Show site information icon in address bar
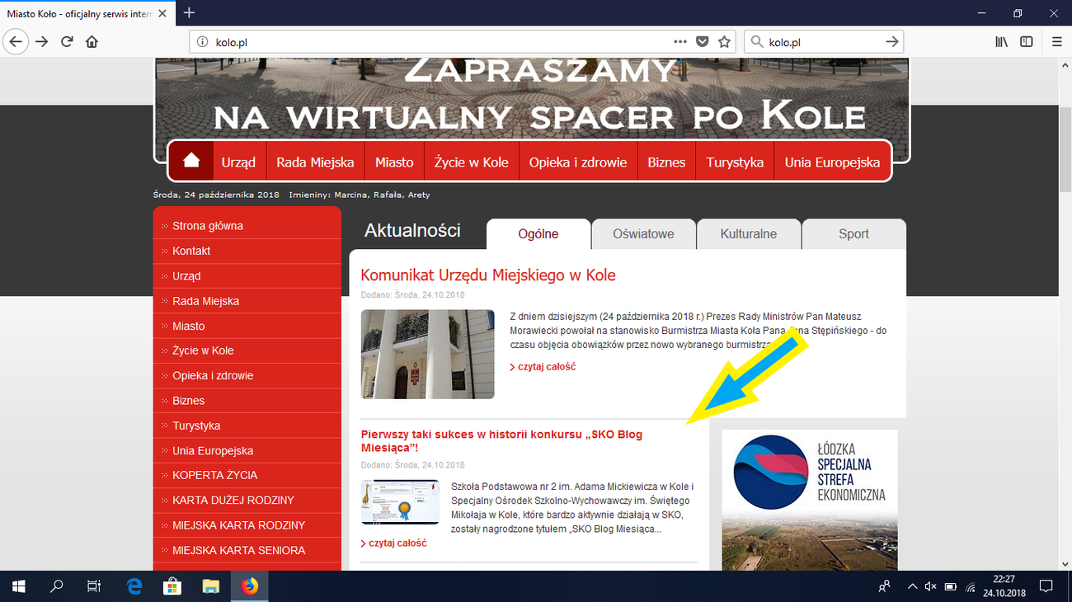This screenshot has width=1072, height=602. pyautogui.click(x=203, y=42)
